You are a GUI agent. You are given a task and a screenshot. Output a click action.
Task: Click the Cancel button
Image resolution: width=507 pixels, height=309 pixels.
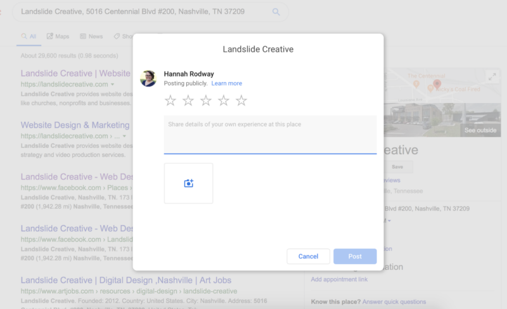point(308,257)
